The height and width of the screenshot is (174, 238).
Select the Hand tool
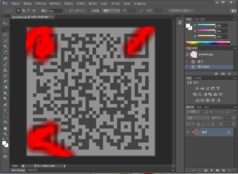tap(5, 128)
